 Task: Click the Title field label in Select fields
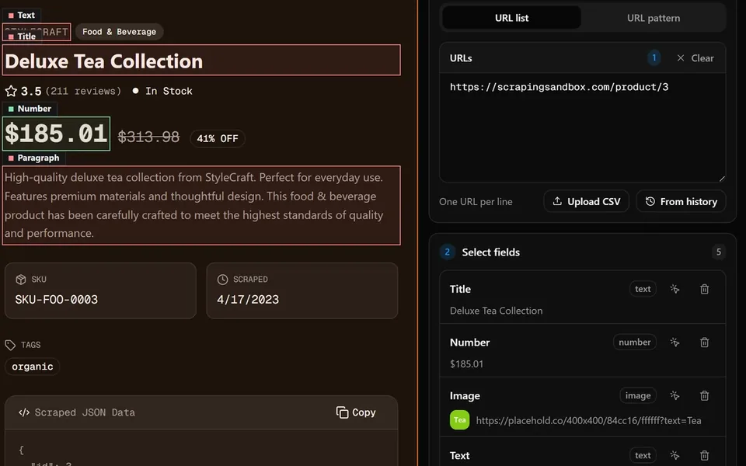[x=460, y=289]
